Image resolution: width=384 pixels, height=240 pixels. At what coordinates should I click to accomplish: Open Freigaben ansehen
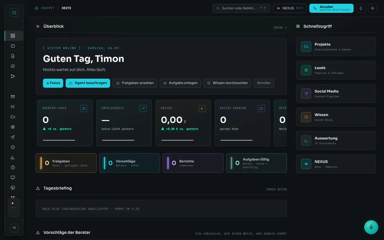tap(135, 83)
